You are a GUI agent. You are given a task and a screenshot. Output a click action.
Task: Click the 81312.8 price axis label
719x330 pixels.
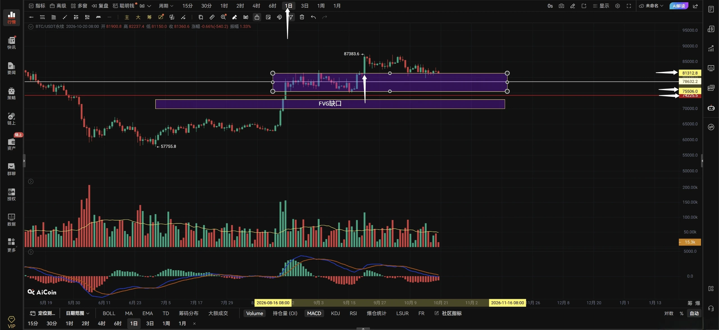[x=690, y=73]
